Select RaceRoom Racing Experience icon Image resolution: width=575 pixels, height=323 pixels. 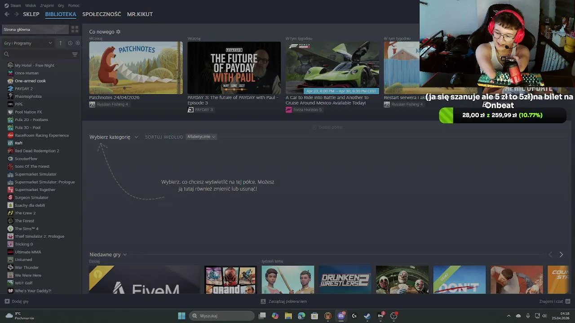click(x=10, y=135)
